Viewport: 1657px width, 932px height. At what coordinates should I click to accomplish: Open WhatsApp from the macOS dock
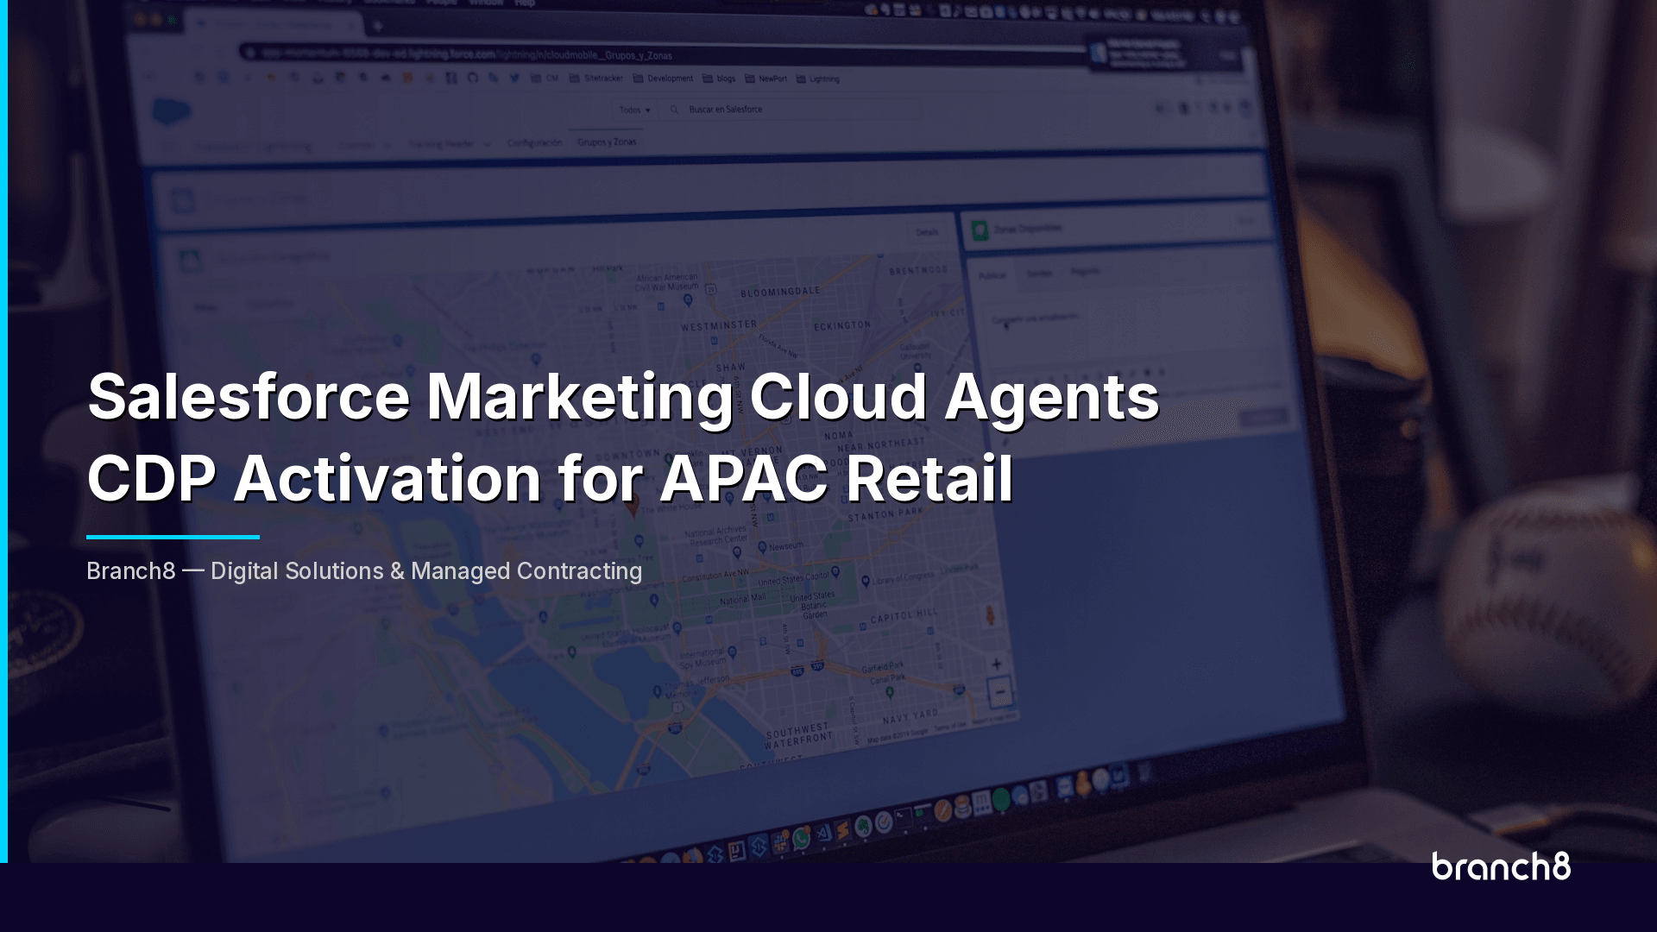(801, 838)
